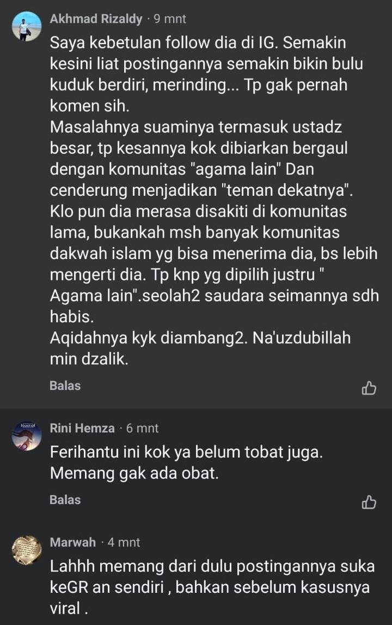Like Akhmad Rizaldy's comment with thumbs-up
The image size is (392, 625).
point(369,388)
